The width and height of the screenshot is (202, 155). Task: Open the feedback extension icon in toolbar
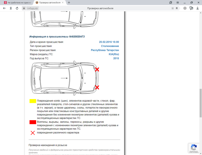pyautogui.click(x=191, y=8)
